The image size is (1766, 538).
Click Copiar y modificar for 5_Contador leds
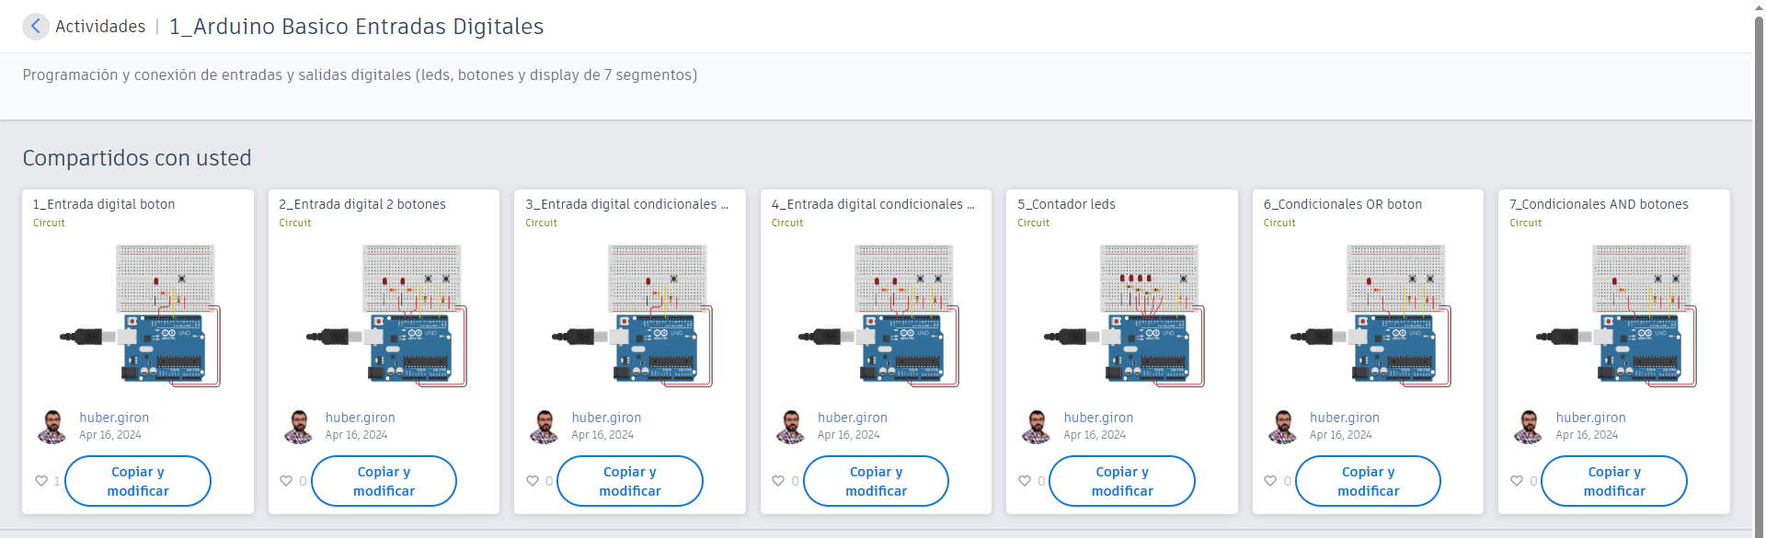point(1122,481)
